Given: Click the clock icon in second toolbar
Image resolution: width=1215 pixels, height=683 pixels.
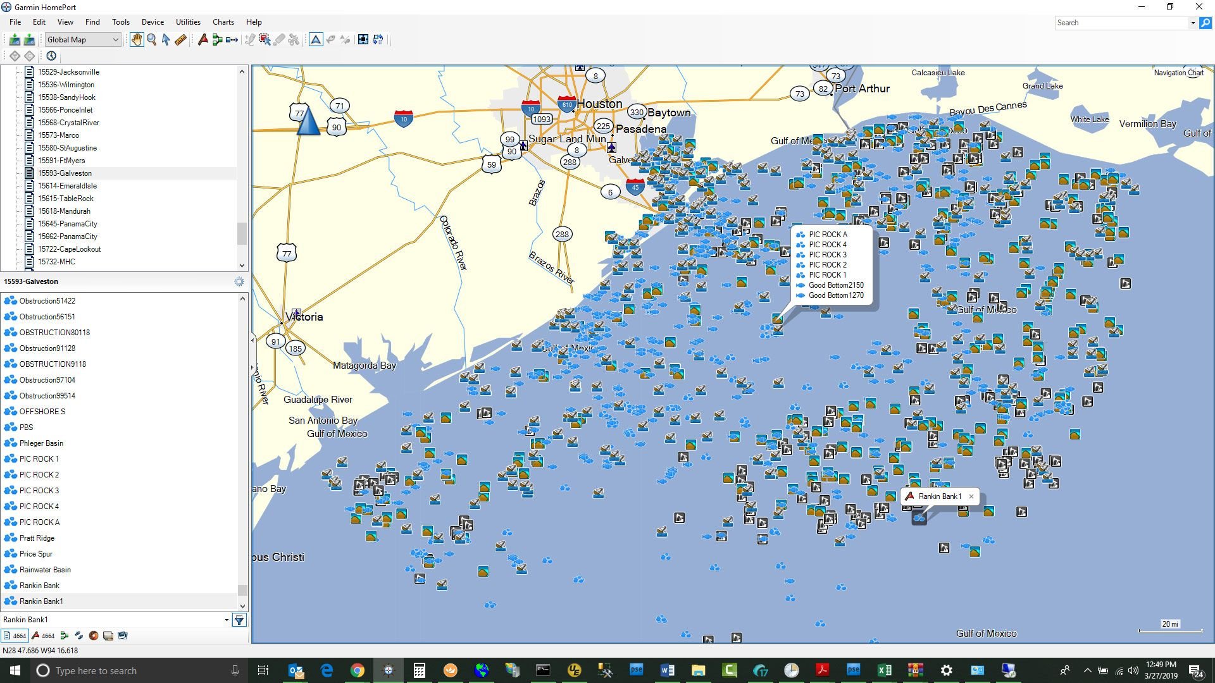Looking at the screenshot, I should pyautogui.click(x=51, y=56).
